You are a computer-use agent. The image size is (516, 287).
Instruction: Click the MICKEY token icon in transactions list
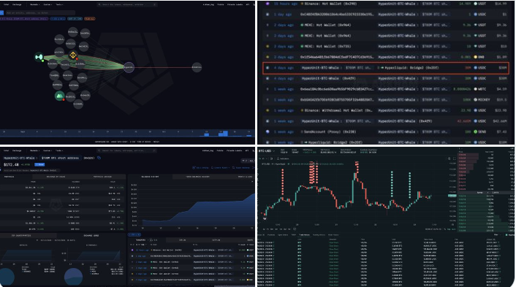click(475, 99)
